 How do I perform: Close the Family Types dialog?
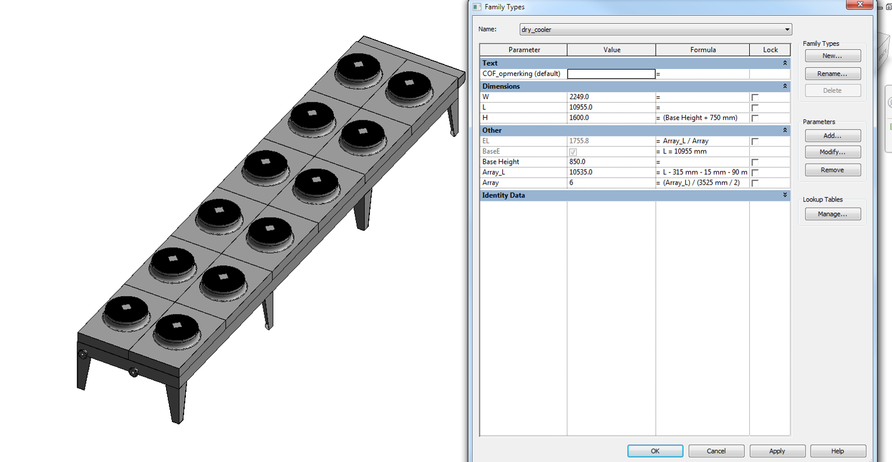coord(859,5)
